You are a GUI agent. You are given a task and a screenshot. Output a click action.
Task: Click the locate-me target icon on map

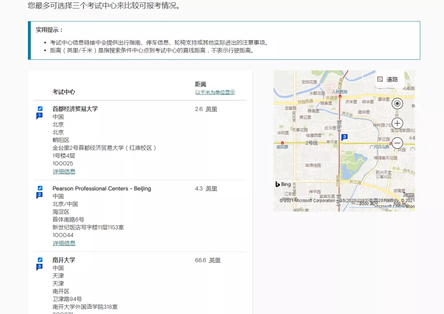(397, 104)
